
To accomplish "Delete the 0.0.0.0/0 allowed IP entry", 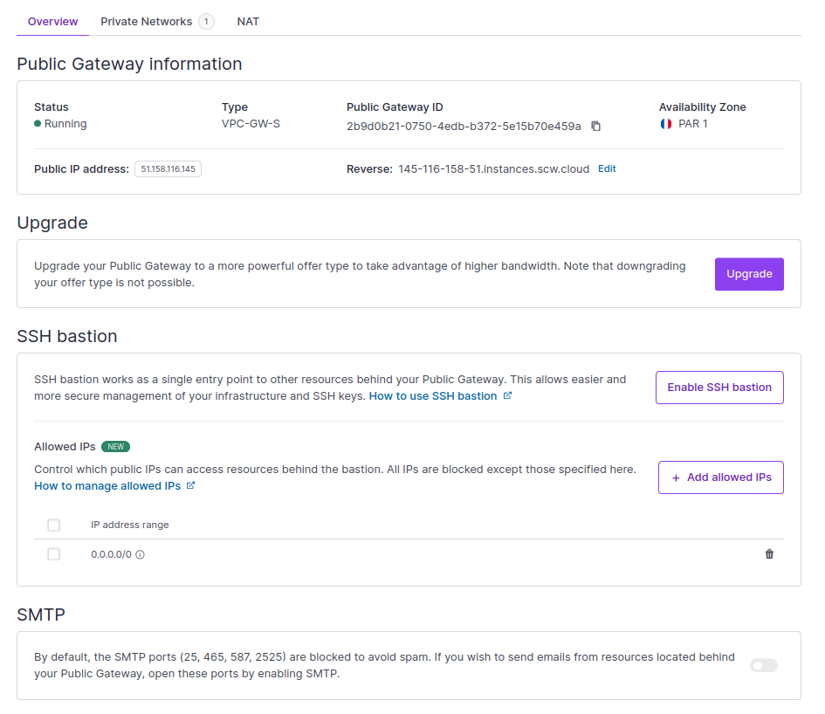I will [769, 554].
